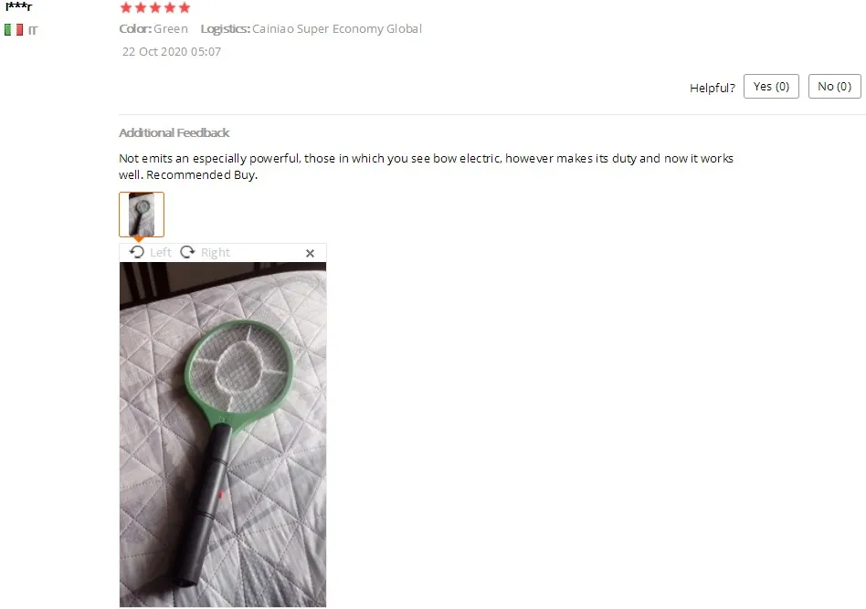The width and height of the screenshot is (866, 609).
Task: Click the Color: Green label
Action: point(153,28)
